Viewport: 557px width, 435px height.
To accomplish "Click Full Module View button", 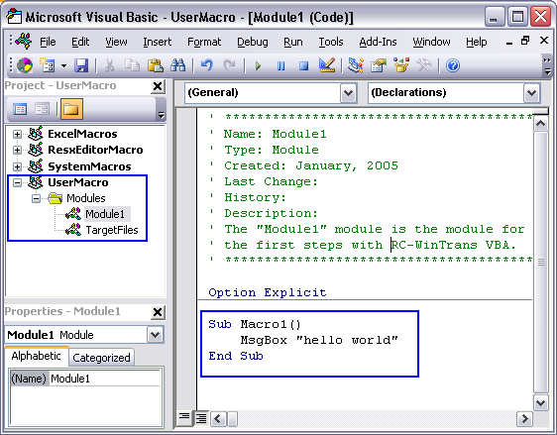I will [201, 418].
